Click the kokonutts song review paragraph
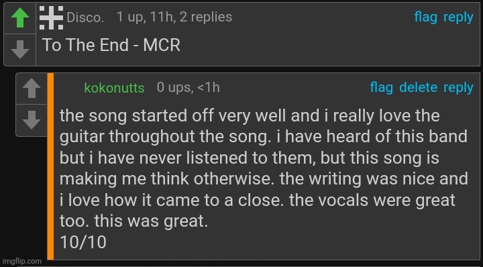 click(x=264, y=168)
